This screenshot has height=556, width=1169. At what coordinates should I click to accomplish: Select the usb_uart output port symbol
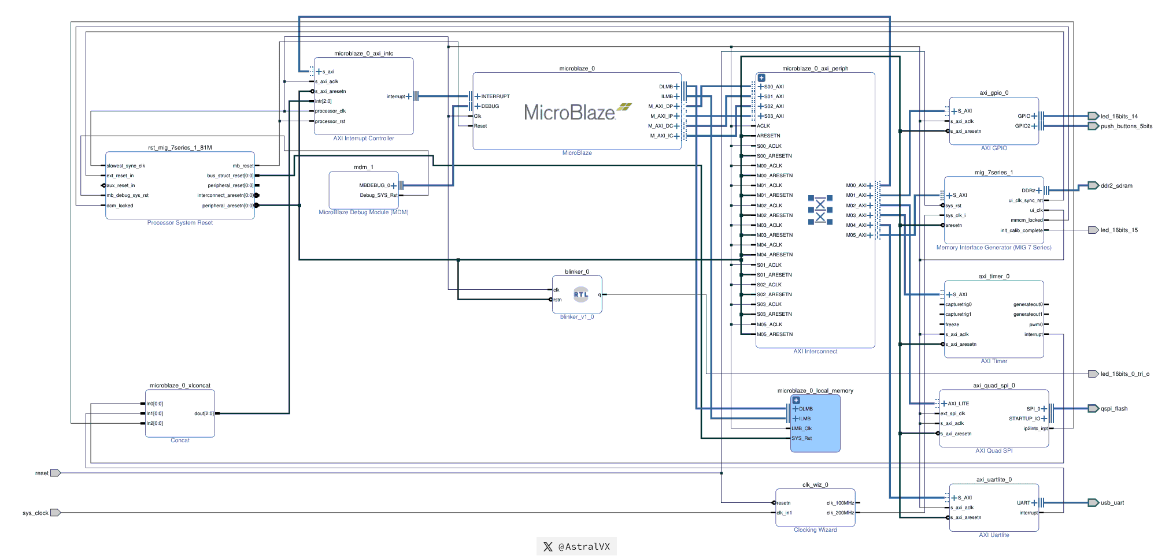(x=1093, y=503)
